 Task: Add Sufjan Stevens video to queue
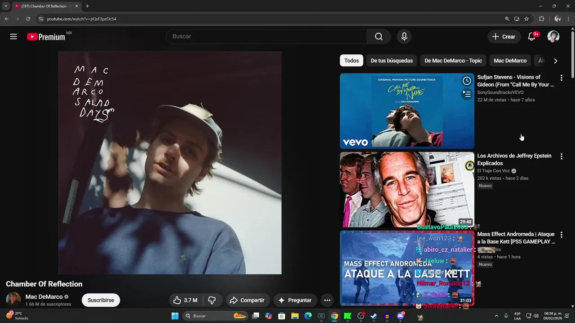pos(467,94)
